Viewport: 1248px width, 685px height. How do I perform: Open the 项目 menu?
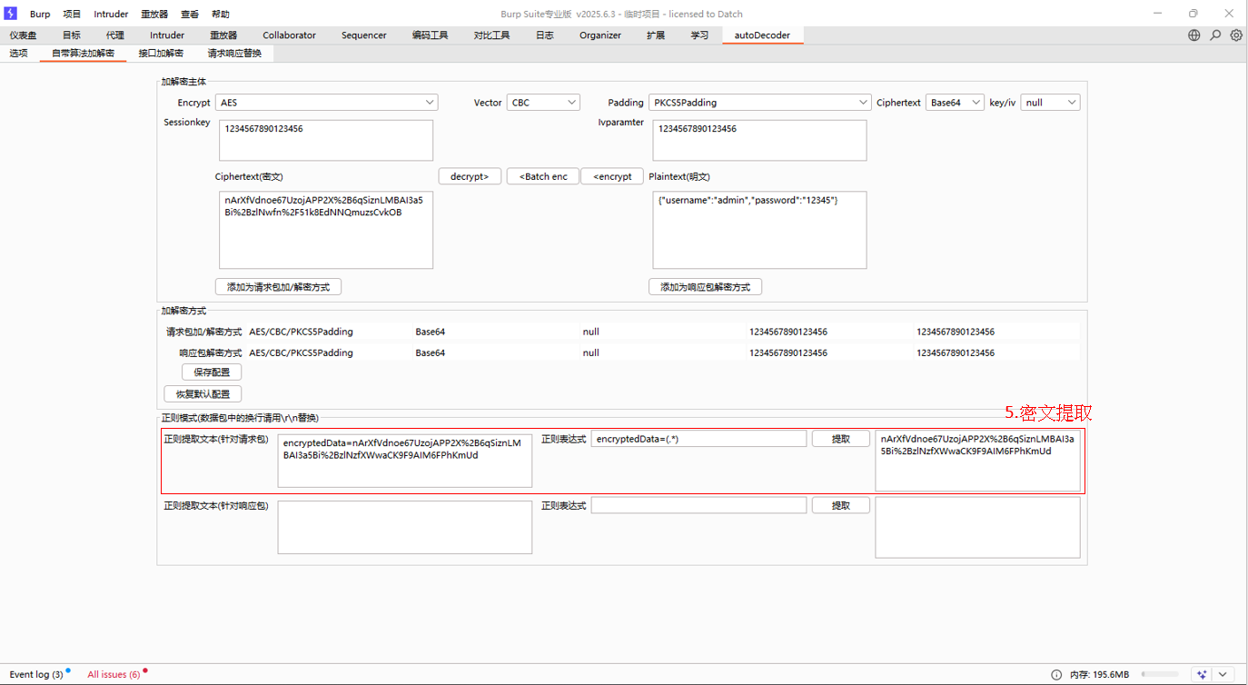72,15
